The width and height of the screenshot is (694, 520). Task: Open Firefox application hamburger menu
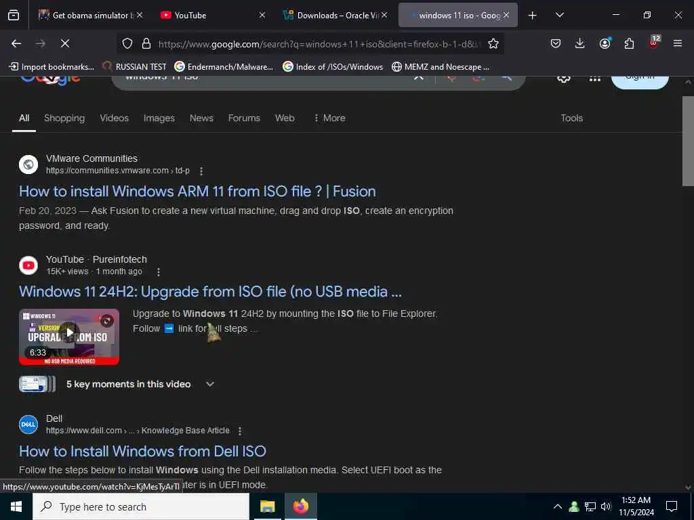(x=678, y=43)
